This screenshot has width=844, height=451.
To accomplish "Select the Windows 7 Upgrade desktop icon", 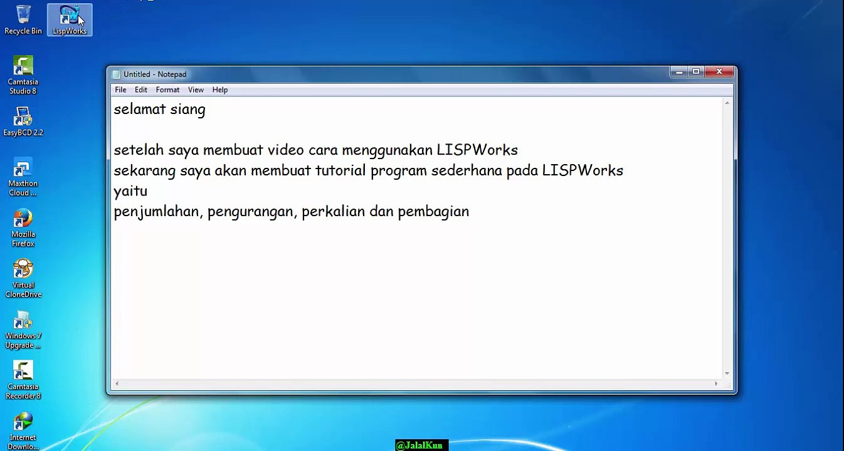I will pos(23,329).
